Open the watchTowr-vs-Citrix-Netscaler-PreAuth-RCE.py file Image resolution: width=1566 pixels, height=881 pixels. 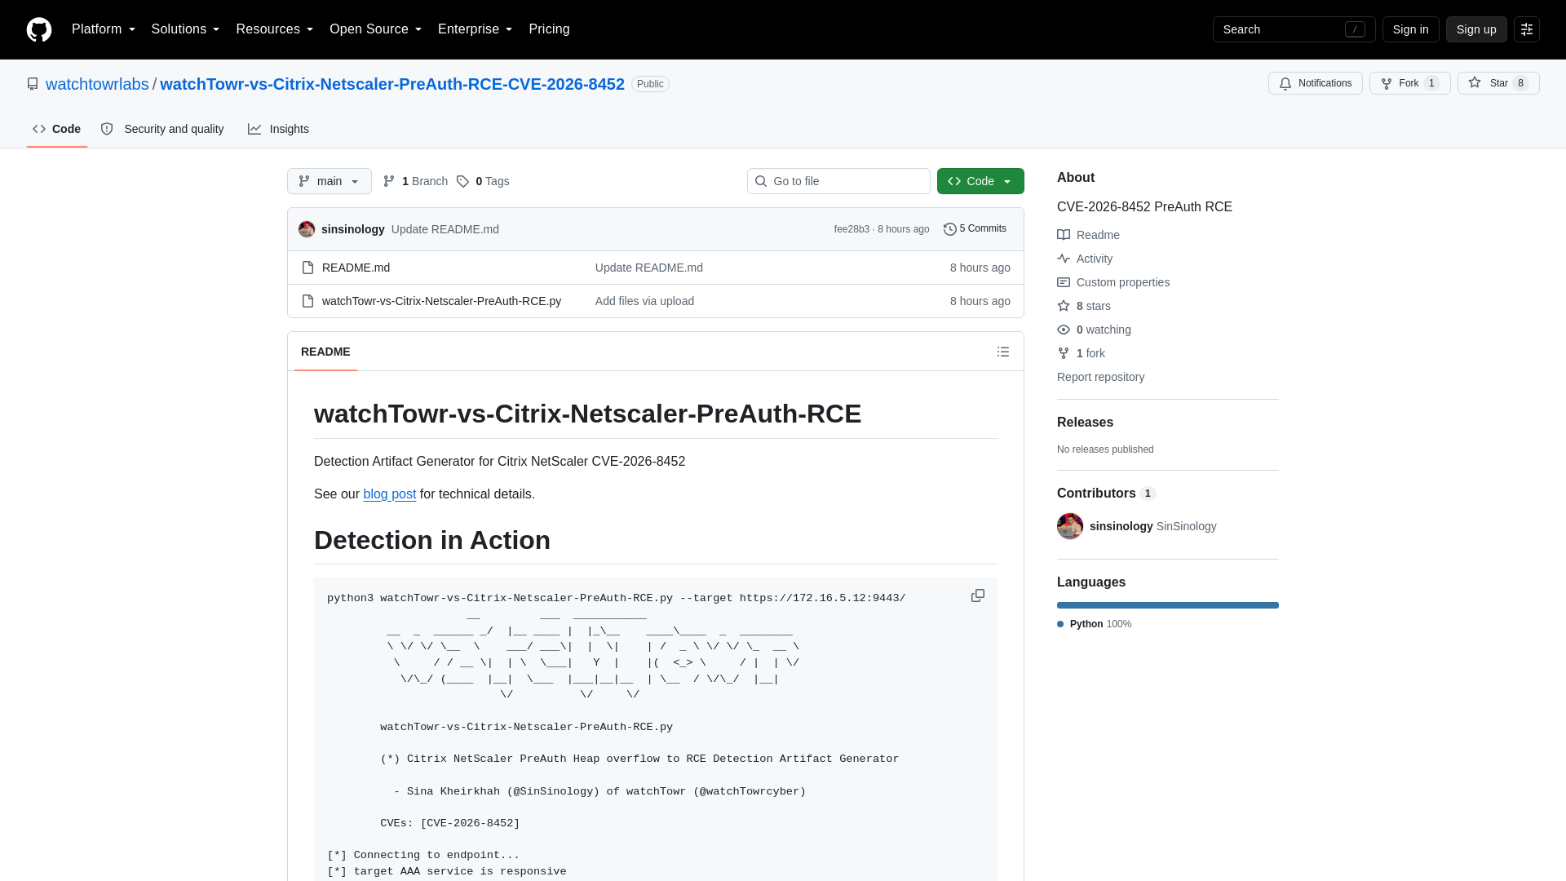tap(441, 301)
